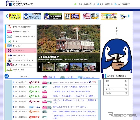Open バス 運行状況 link
Image resolution: width=140 pixels, height=120 pixels.
pyautogui.click(x=122, y=4)
